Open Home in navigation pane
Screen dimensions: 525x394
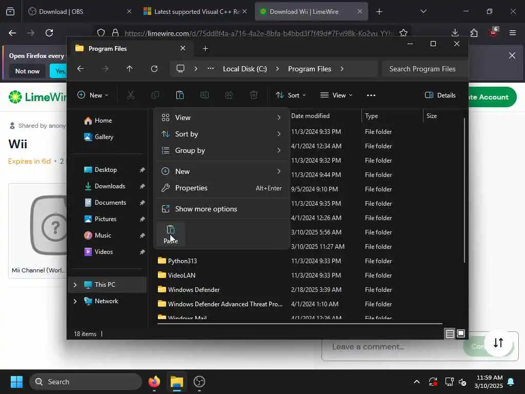[103, 121]
